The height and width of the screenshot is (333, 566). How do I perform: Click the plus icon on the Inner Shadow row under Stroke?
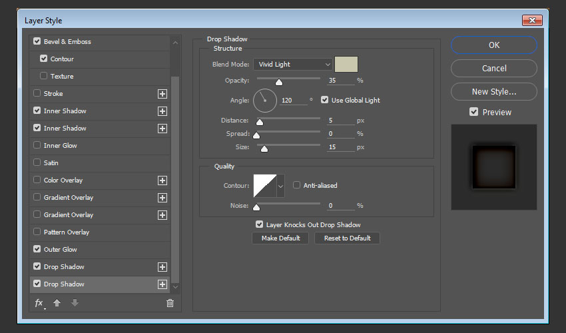pos(162,111)
